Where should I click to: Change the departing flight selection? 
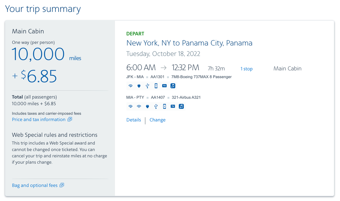pos(157,120)
